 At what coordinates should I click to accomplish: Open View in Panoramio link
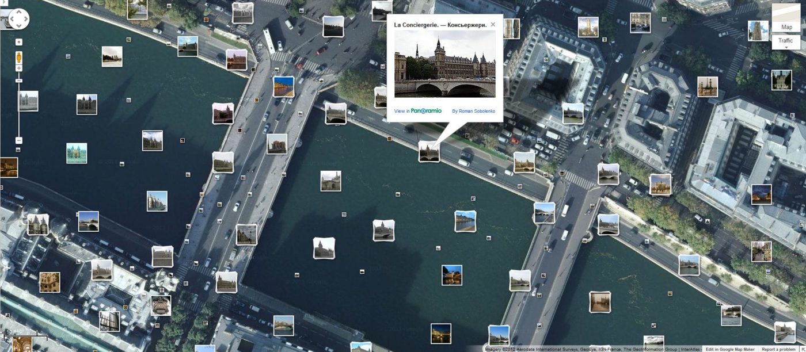click(x=417, y=111)
